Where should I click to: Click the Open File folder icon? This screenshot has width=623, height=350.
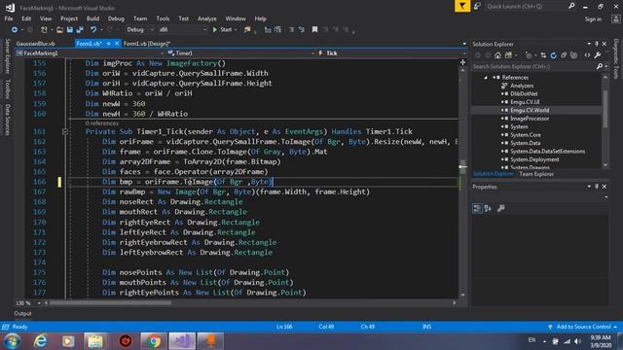[59, 30]
